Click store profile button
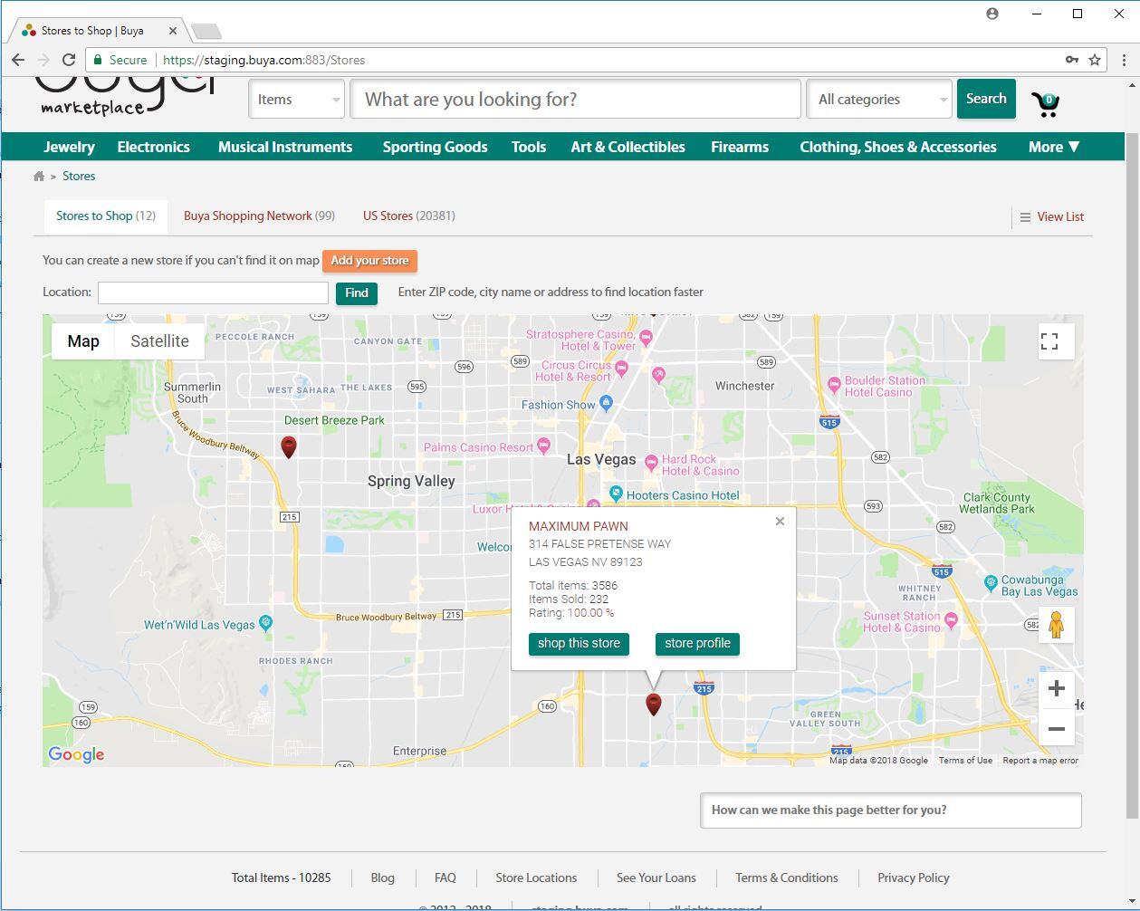Screen dimensions: 1140x911 click(x=697, y=644)
